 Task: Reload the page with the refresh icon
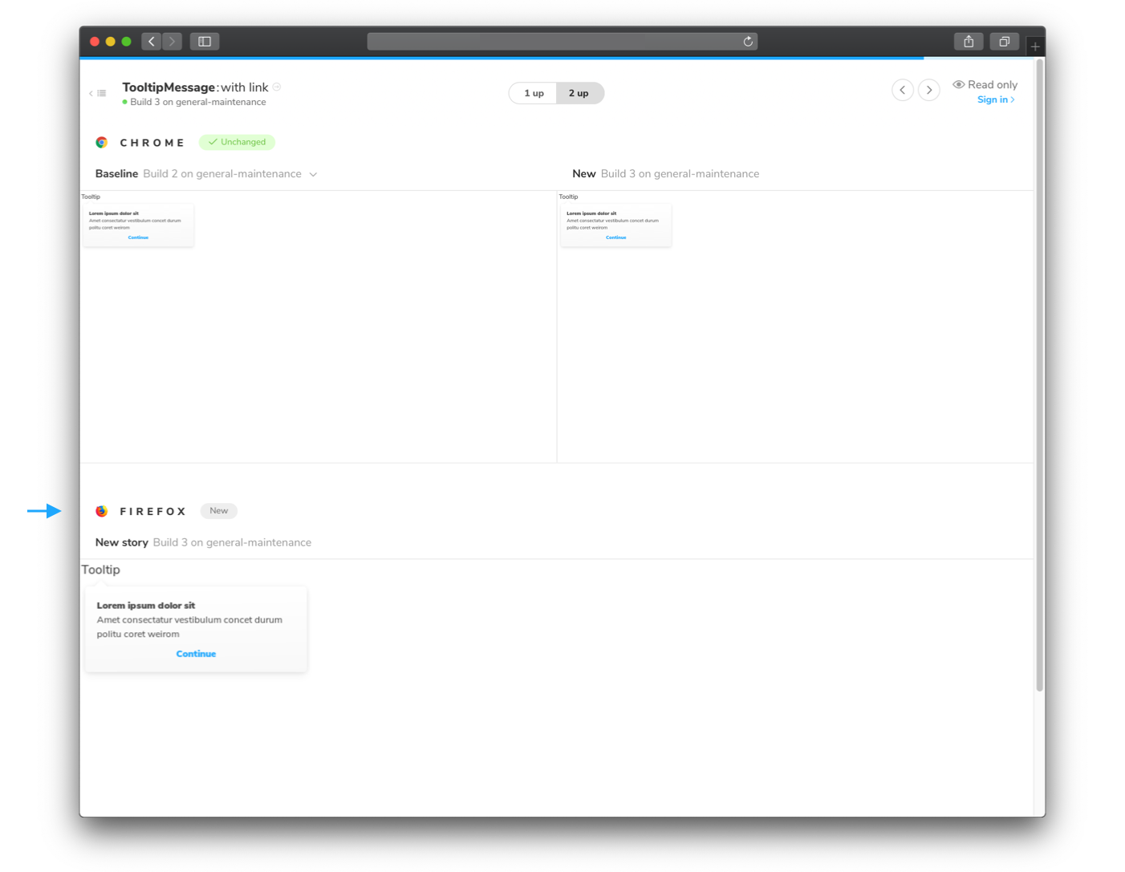[x=748, y=42]
